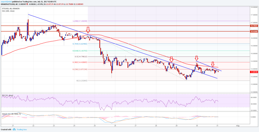Screen dimensions: 259x132
Task: Click the 17.50000 price axis label
Action: 254,15
